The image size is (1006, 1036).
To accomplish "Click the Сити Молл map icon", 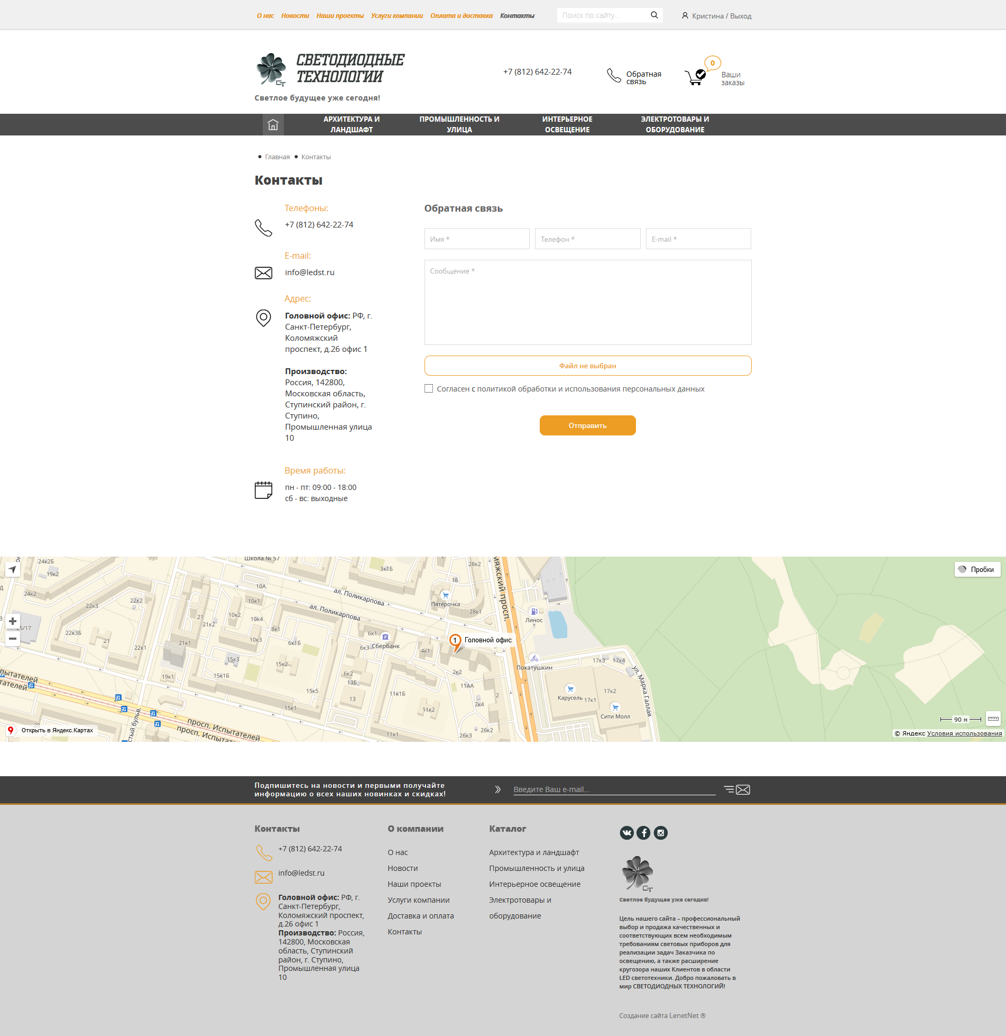I will click(615, 707).
